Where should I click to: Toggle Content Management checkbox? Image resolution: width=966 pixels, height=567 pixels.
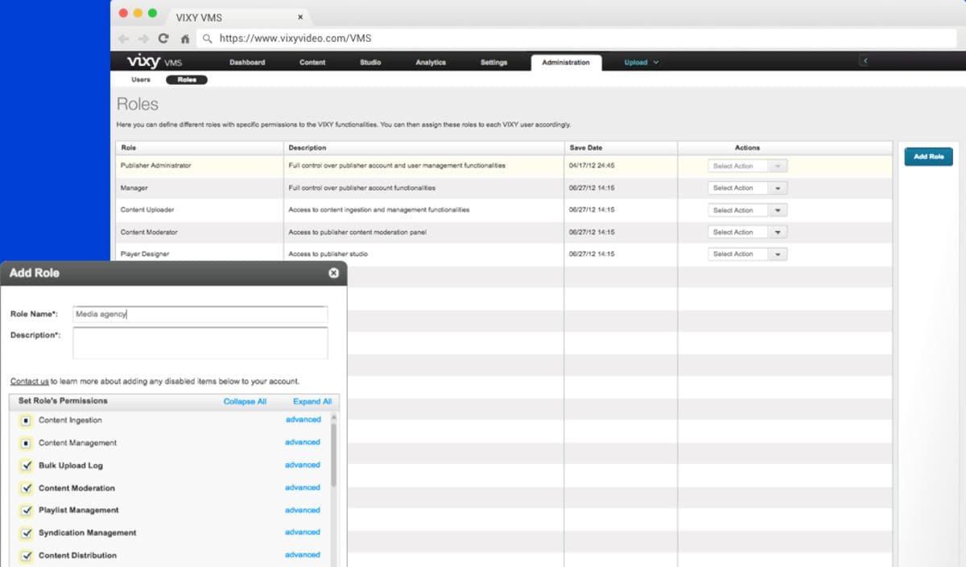[x=26, y=443]
